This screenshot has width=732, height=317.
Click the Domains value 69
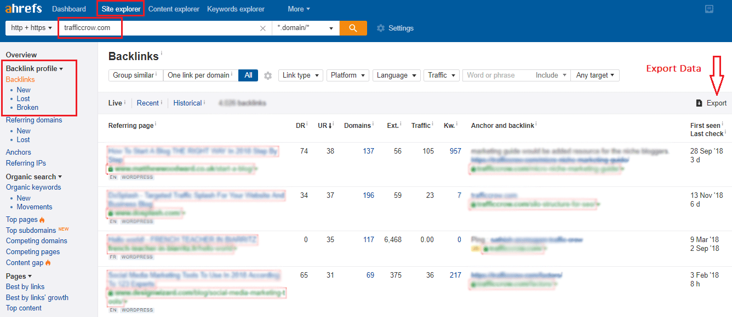coord(370,275)
